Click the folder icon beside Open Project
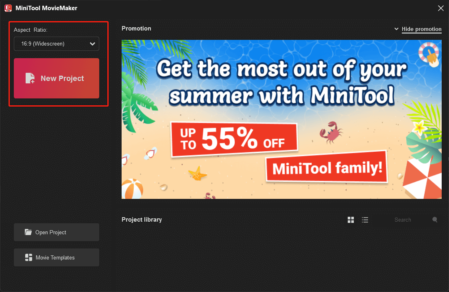 28,232
